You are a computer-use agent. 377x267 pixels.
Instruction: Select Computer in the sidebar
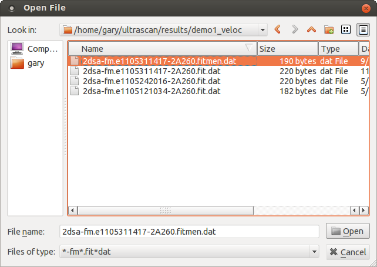click(x=35, y=49)
